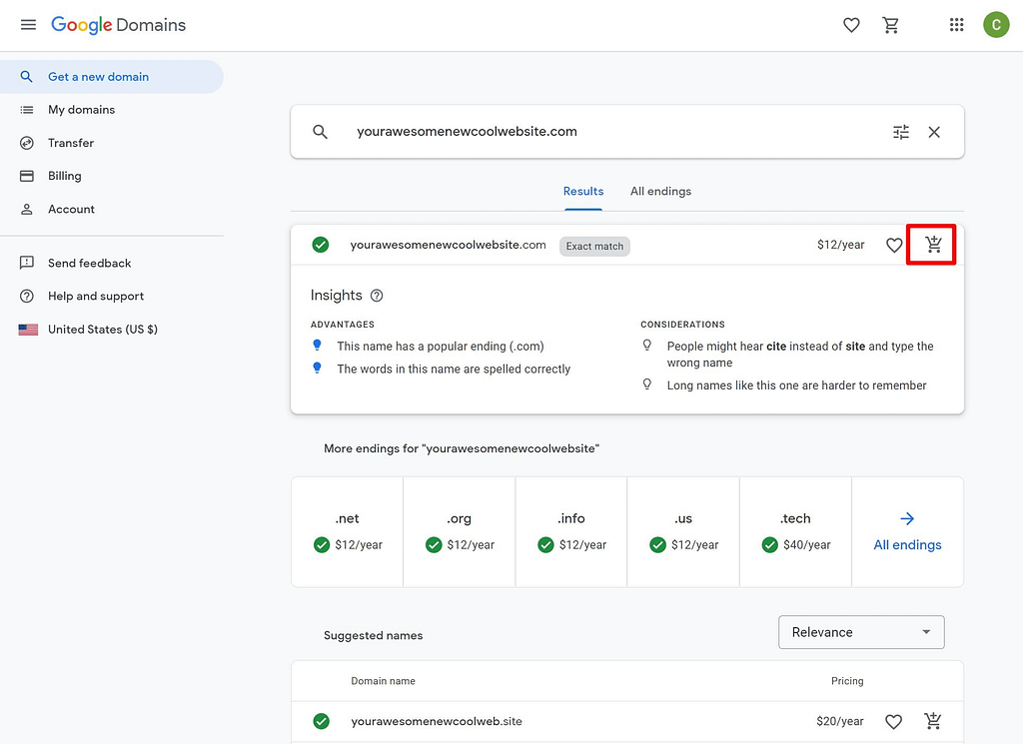This screenshot has width=1023, height=744.
Task: Stay on the Results tab
Action: pyautogui.click(x=583, y=191)
